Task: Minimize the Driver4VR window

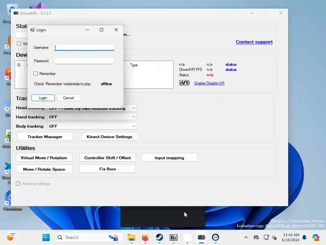Action: [x=252, y=13]
